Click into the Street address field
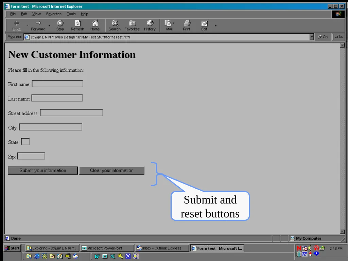Viewport: 348px width, 261px height. (x=71, y=112)
